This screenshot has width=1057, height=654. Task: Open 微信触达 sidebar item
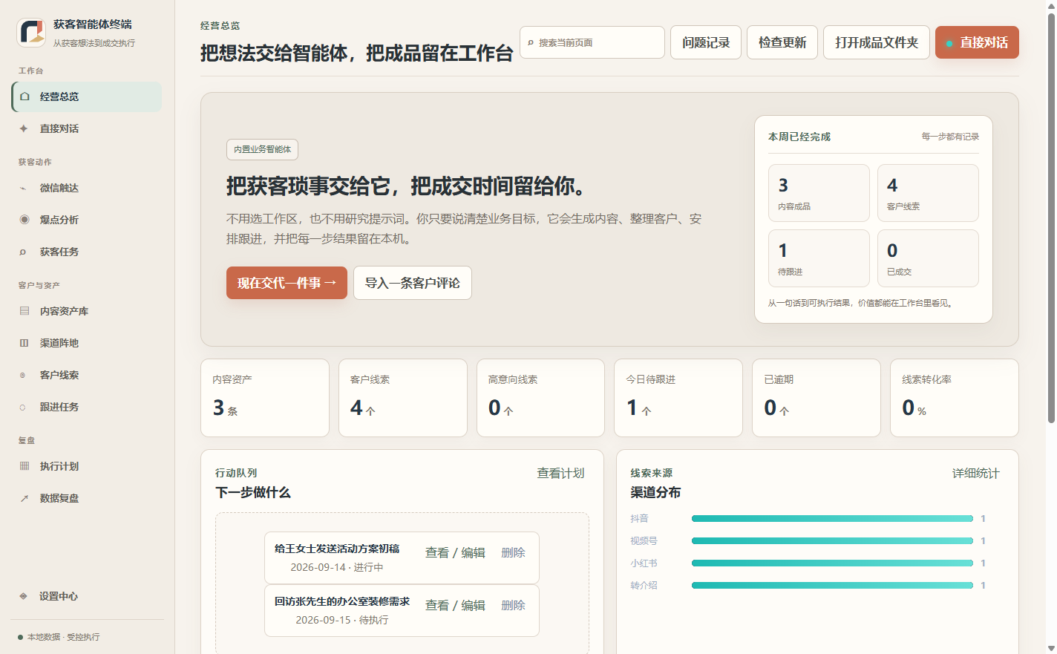pos(87,188)
